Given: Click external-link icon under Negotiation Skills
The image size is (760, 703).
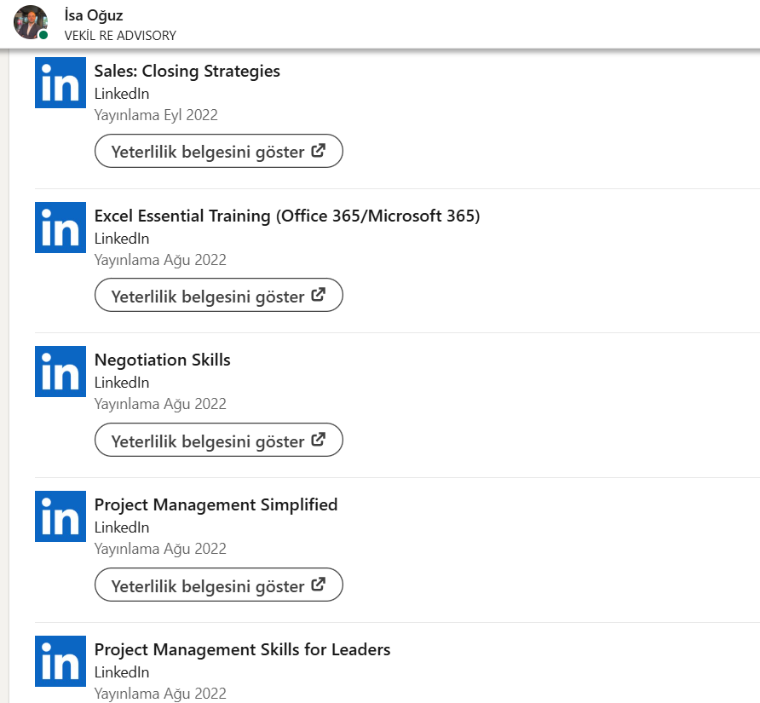Looking at the screenshot, I should point(319,441).
